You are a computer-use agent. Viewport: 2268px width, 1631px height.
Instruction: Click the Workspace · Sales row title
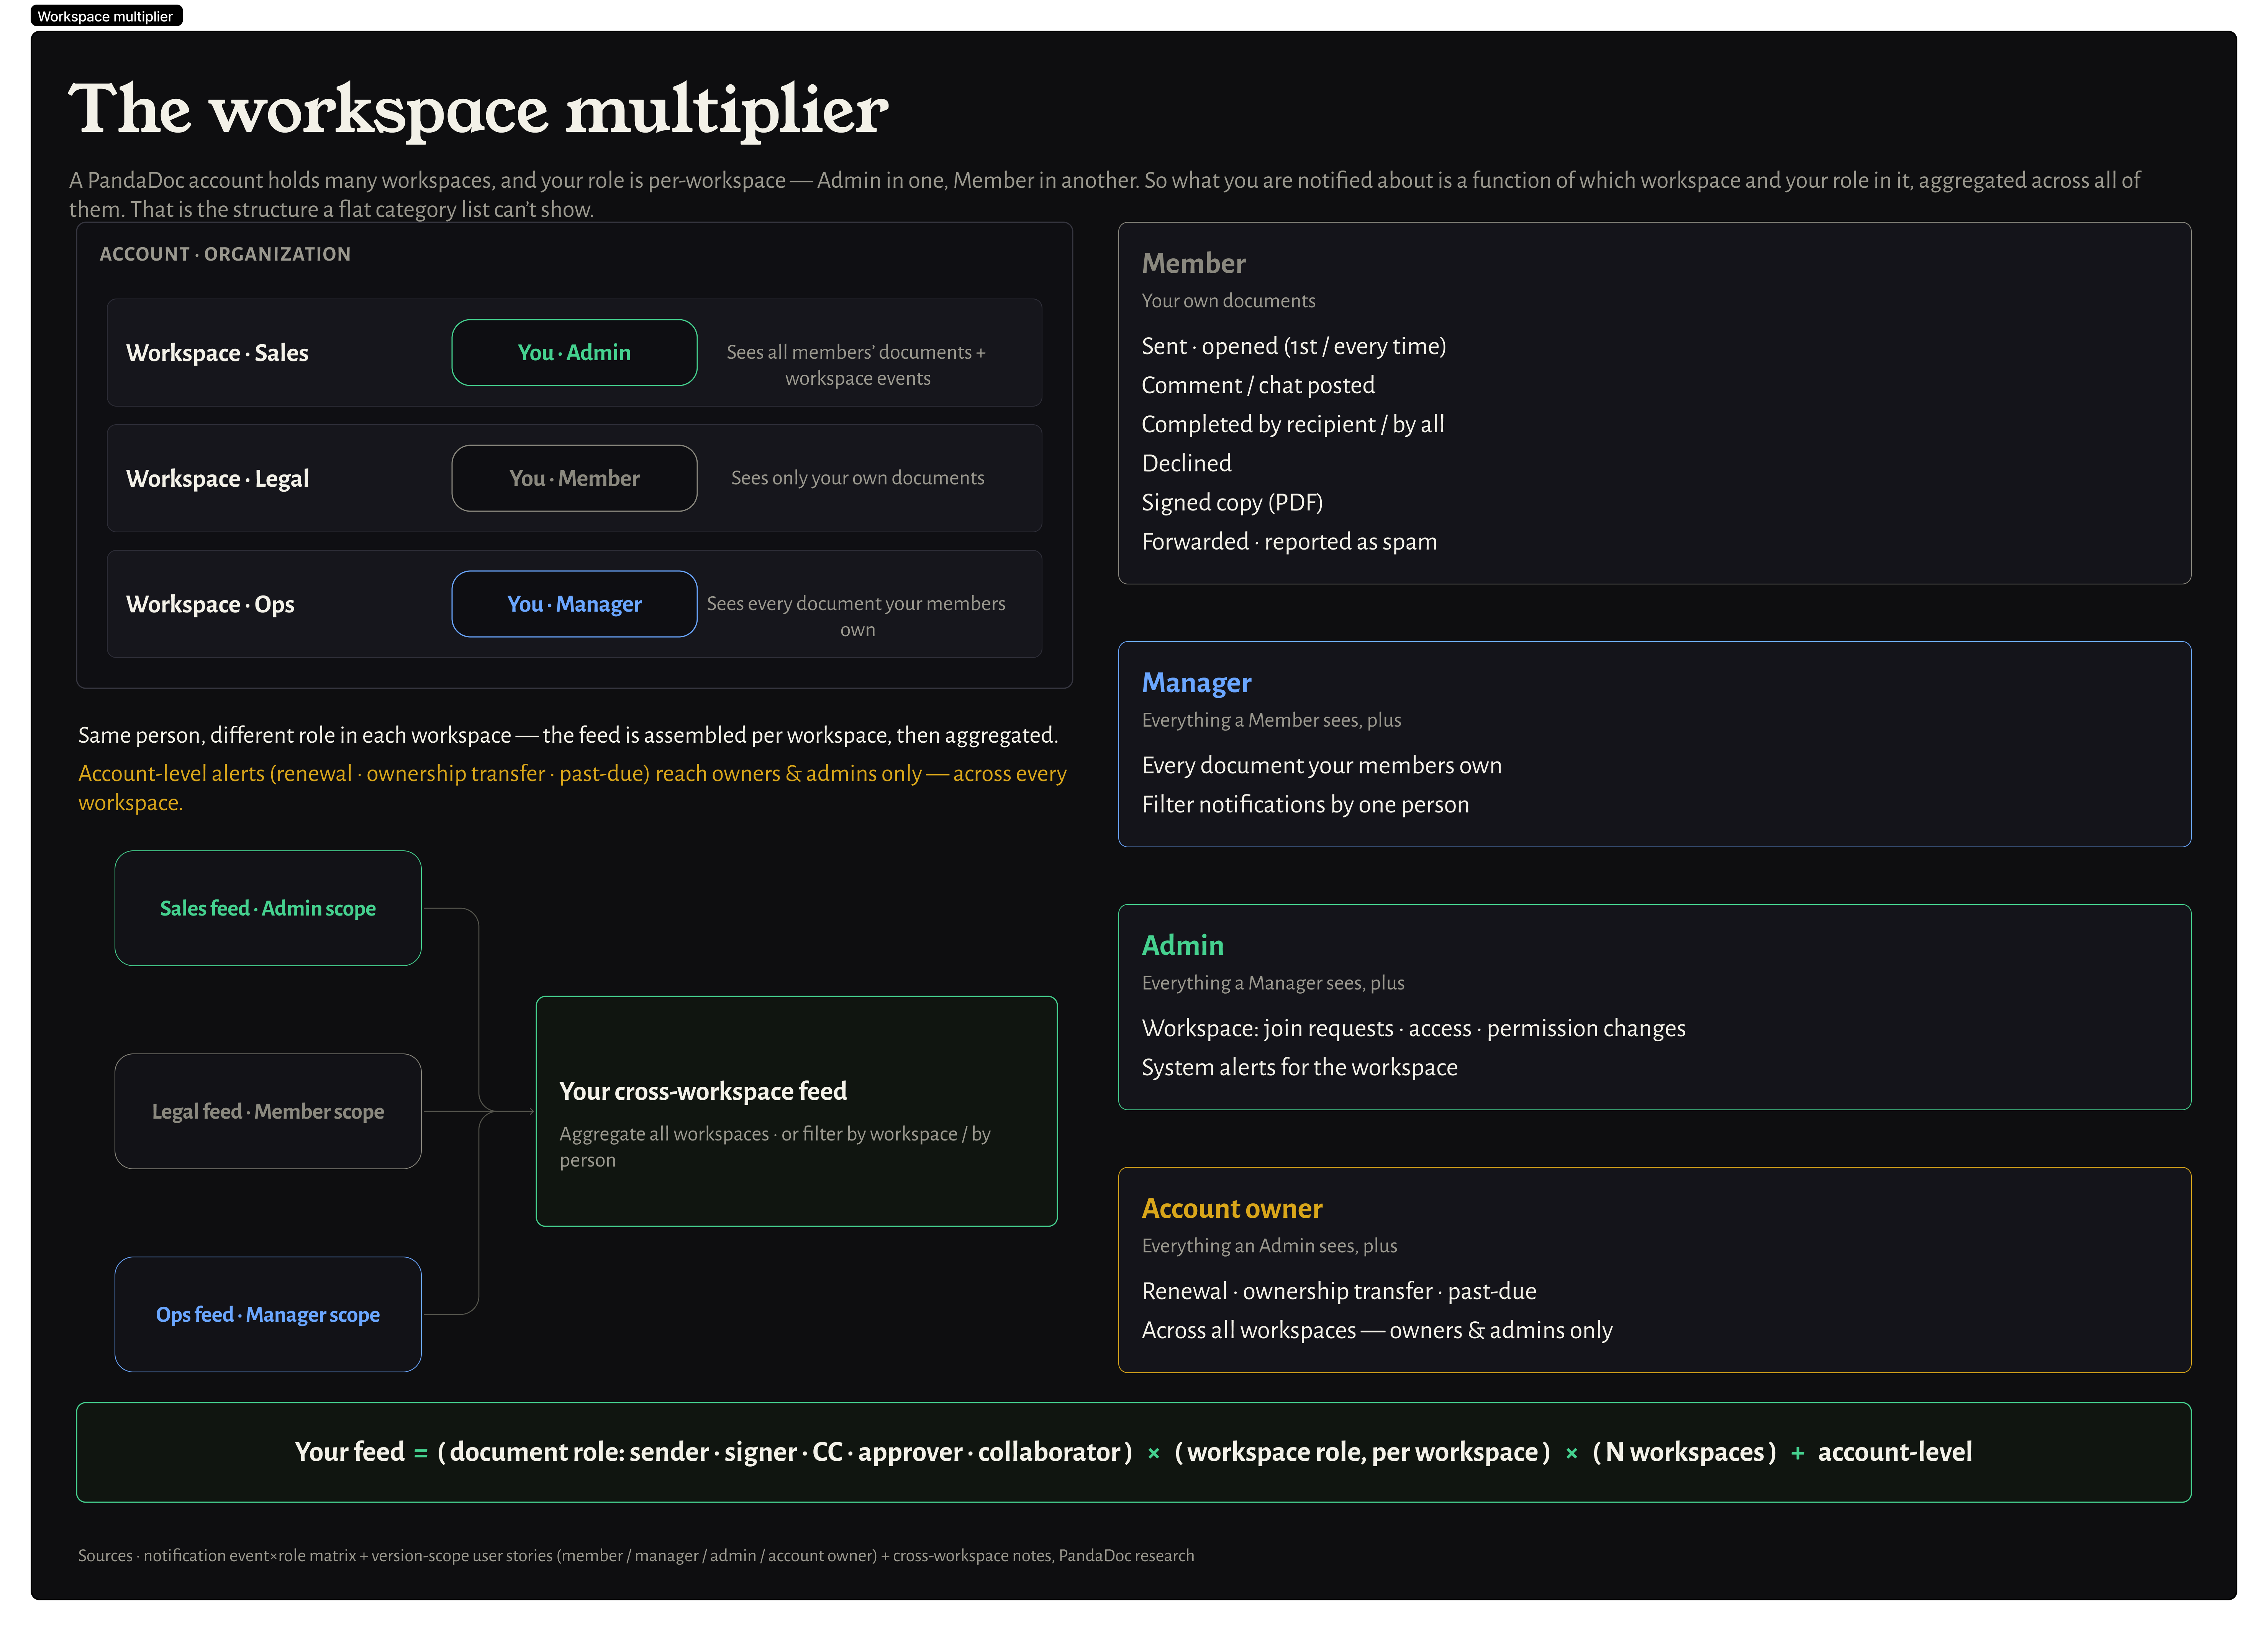(217, 353)
